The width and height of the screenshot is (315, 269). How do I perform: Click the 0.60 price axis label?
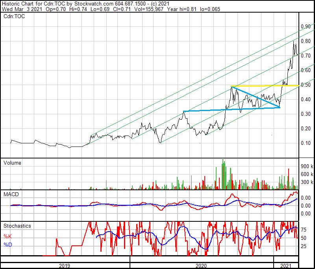pyautogui.click(x=306, y=70)
